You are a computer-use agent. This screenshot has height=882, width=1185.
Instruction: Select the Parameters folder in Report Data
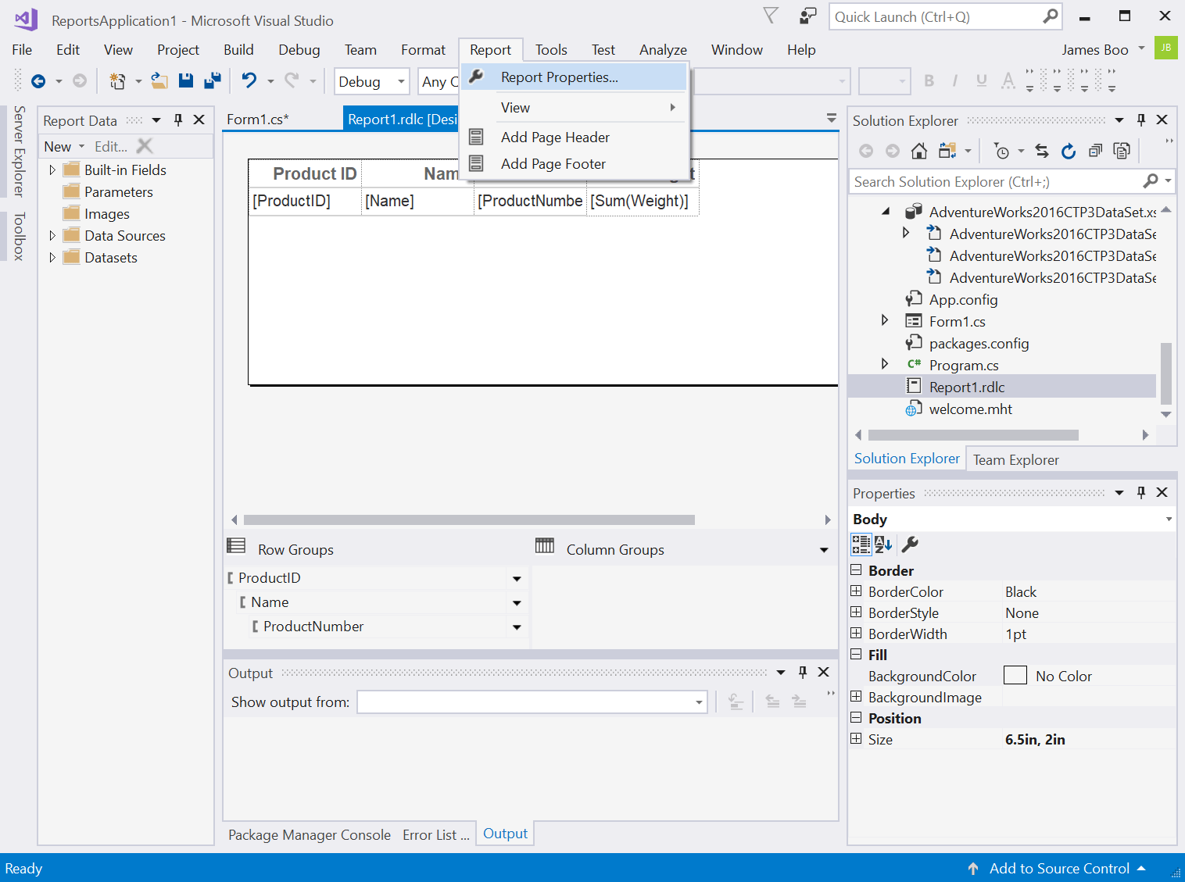tap(119, 191)
